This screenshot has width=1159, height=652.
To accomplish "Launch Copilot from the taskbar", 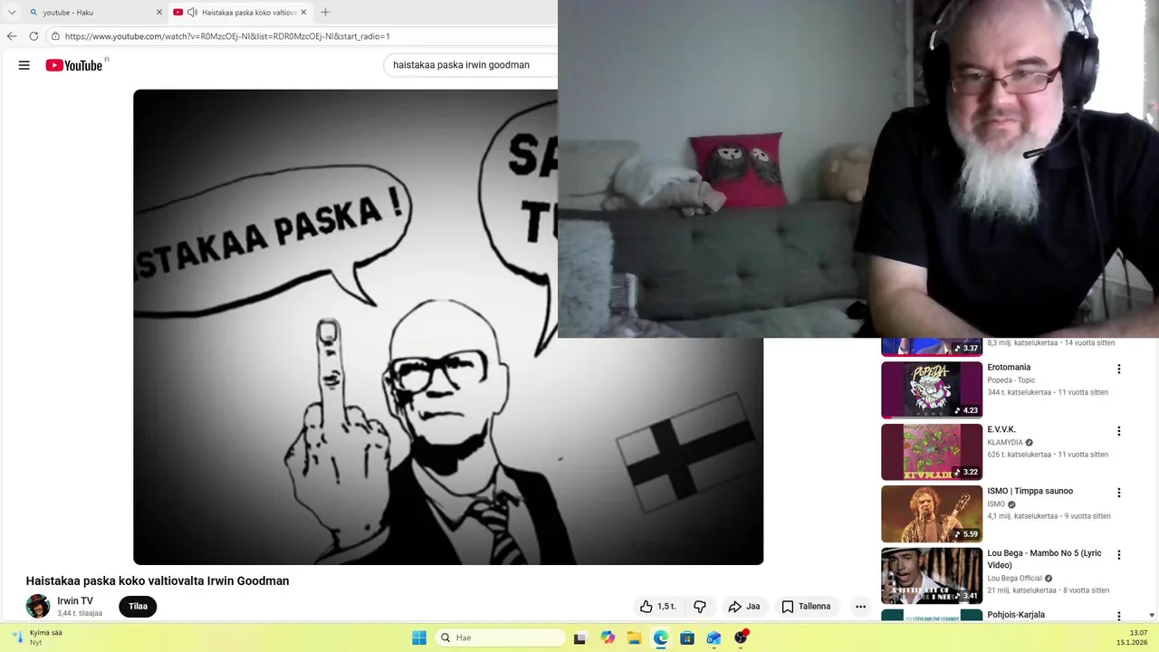I will (x=608, y=638).
